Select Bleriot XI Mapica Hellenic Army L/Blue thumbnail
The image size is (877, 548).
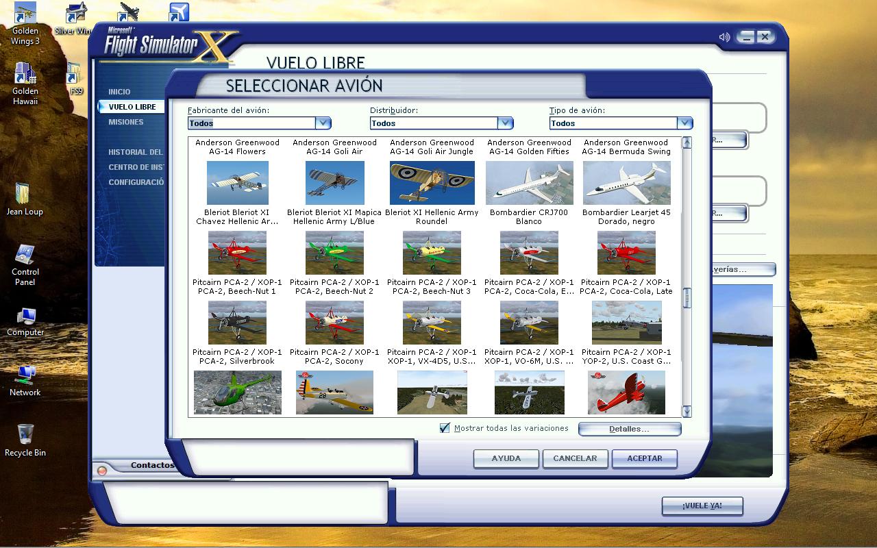coord(335,183)
